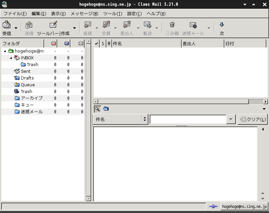Image resolution: width=269 pixels, height=213 pixels.
Task: Click the folder icon beside quick search
Action: click(106, 109)
